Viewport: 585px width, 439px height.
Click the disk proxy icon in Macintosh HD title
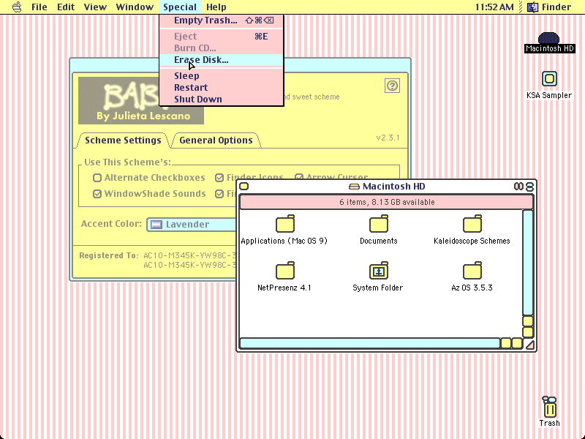pos(354,187)
